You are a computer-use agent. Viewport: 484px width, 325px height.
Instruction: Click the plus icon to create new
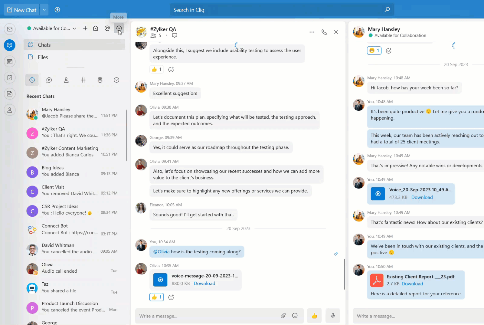pyautogui.click(x=85, y=28)
